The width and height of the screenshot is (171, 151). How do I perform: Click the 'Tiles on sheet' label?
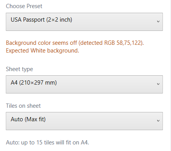tap(23, 106)
